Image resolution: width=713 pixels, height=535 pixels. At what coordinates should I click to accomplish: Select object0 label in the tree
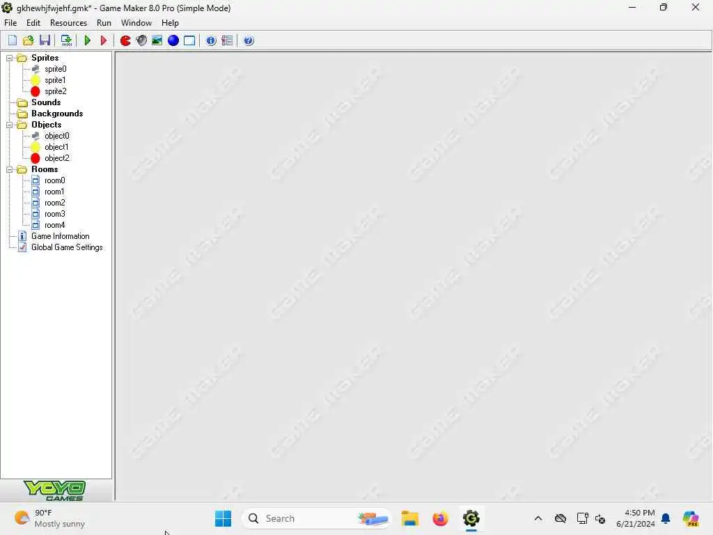pyautogui.click(x=57, y=136)
